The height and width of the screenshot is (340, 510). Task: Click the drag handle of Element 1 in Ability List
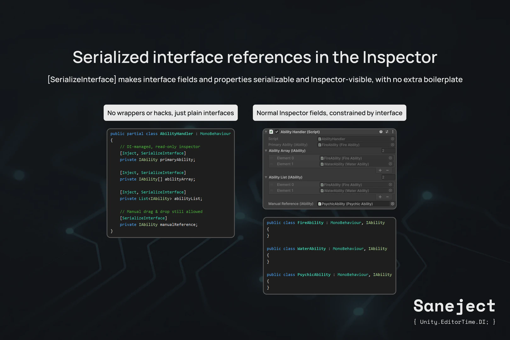[272, 190]
